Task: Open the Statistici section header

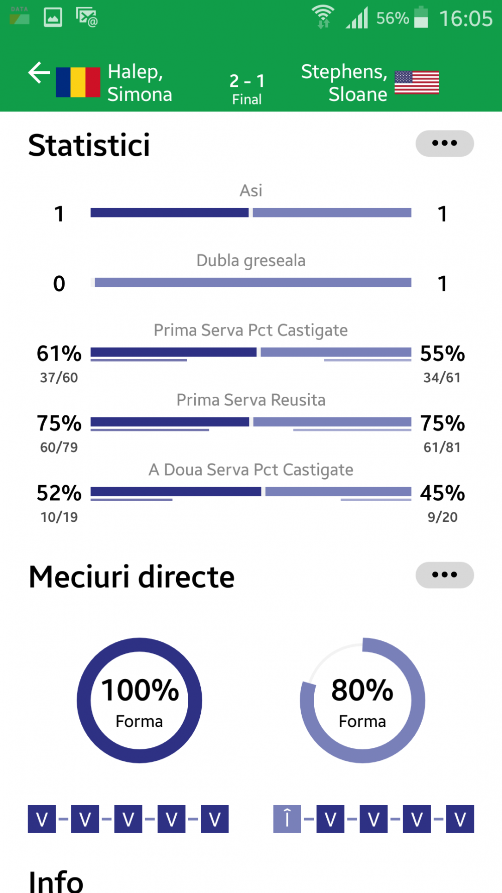Action: [89, 146]
